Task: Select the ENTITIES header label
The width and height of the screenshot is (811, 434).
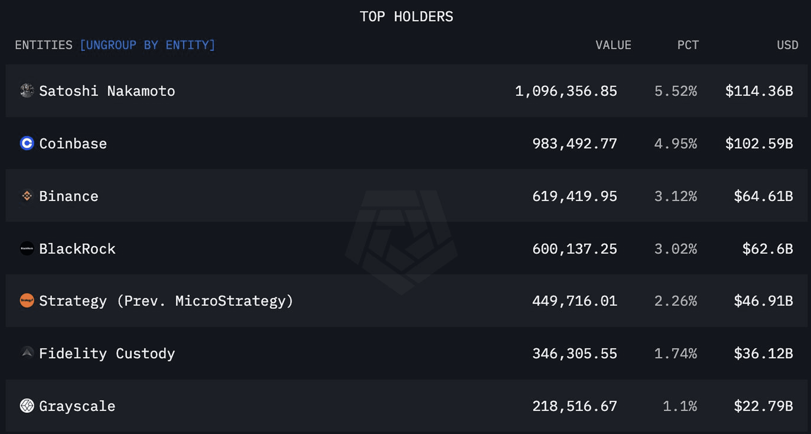Action: 44,45
